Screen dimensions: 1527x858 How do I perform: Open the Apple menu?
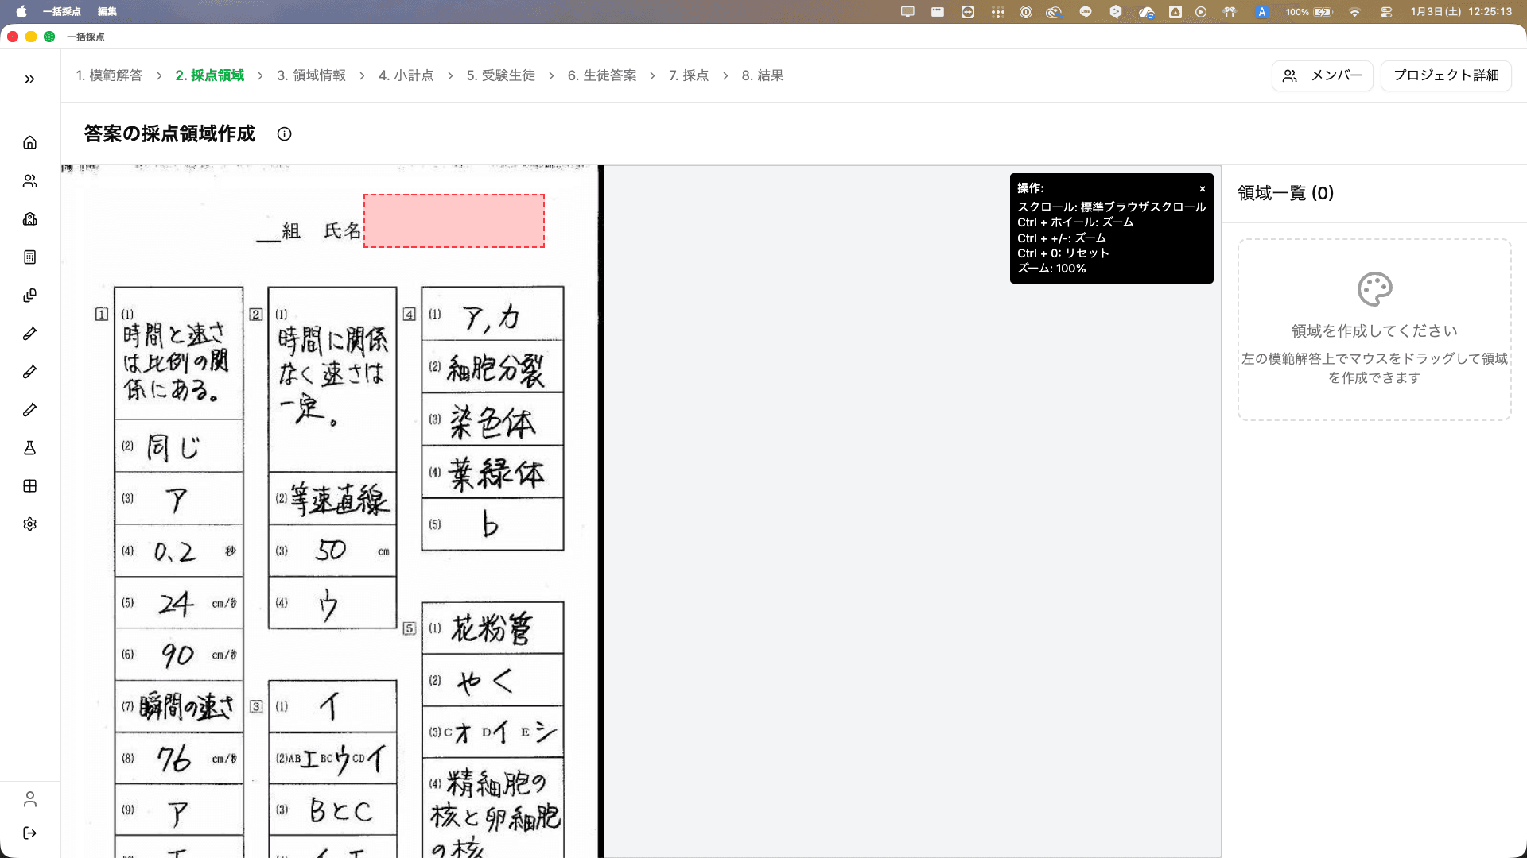(x=21, y=12)
